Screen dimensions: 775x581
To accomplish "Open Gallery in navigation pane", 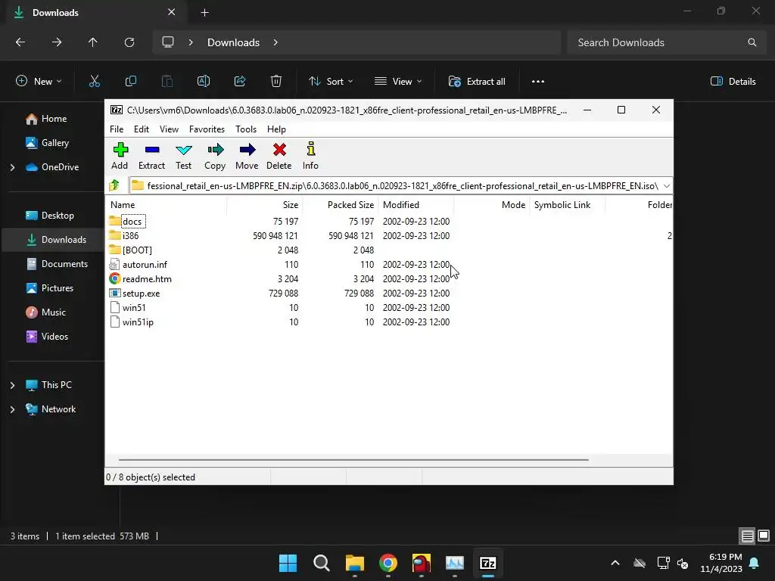I will tap(48, 143).
